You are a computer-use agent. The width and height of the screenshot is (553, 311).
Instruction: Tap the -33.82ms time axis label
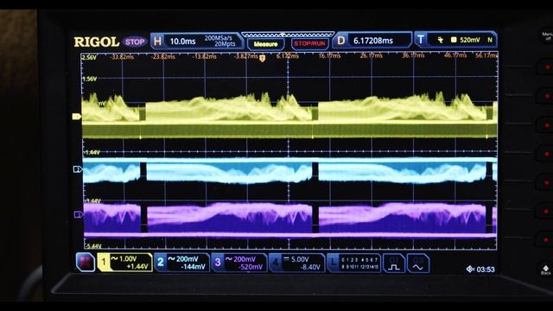[123, 57]
